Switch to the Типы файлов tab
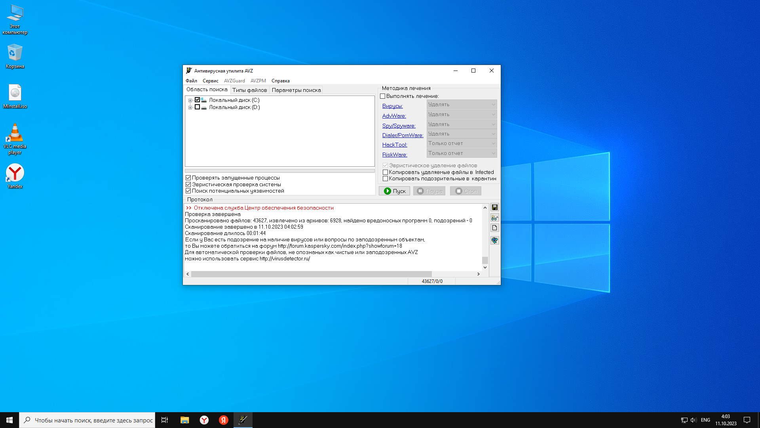Viewport: 760px width, 428px height. coord(249,90)
